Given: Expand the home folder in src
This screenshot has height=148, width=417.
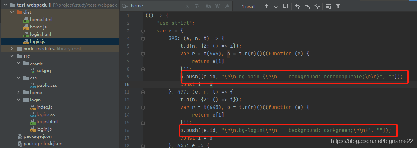Looking at the screenshot, I should (x=18, y=92).
